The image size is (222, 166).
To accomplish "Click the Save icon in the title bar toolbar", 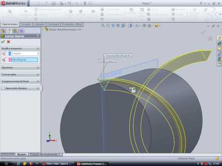I will (x=54, y=3).
